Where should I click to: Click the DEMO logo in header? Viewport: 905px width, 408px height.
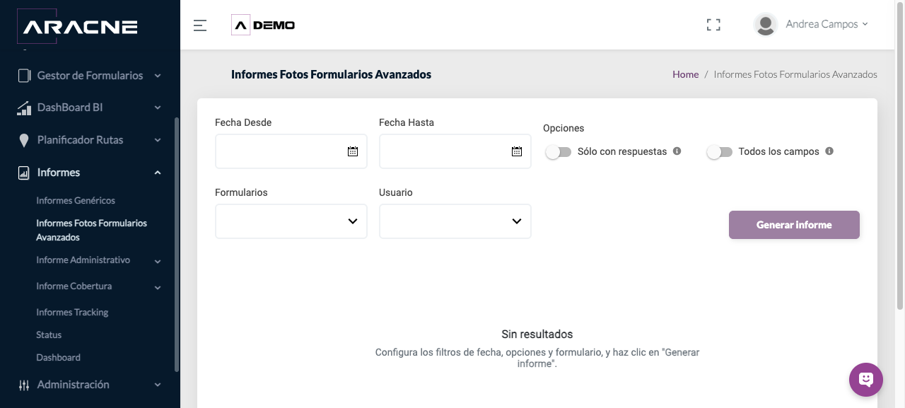click(x=264, y=25)
